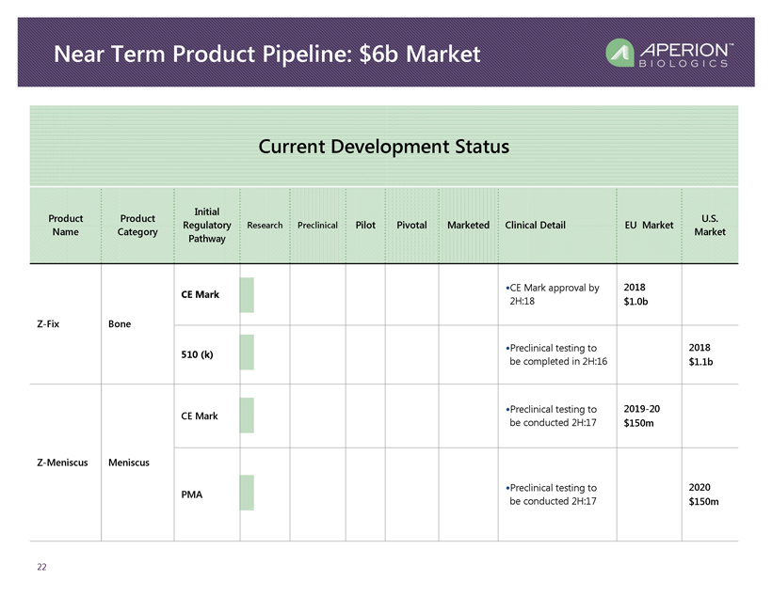Click the green progress bar in PMA row
772x596 pixels.
pos(247,493)
